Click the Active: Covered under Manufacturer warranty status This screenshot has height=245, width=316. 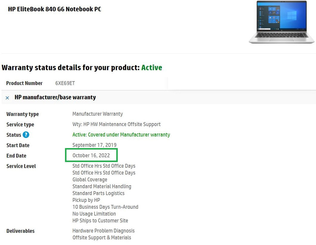[x=121, y=135]
